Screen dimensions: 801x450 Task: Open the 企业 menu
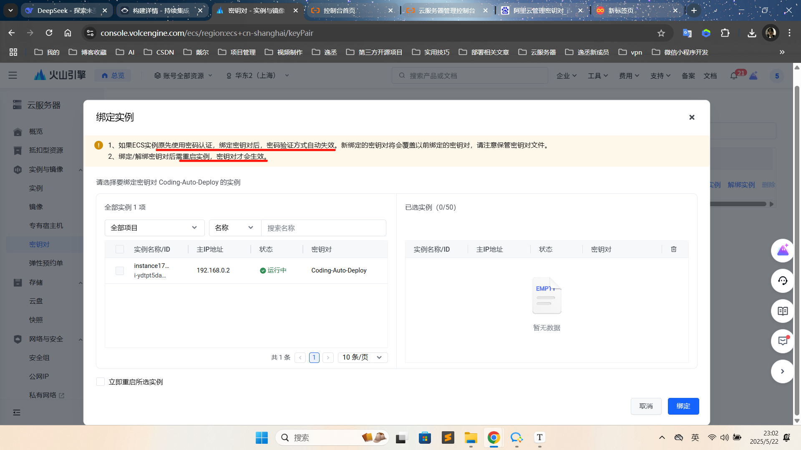566,75
